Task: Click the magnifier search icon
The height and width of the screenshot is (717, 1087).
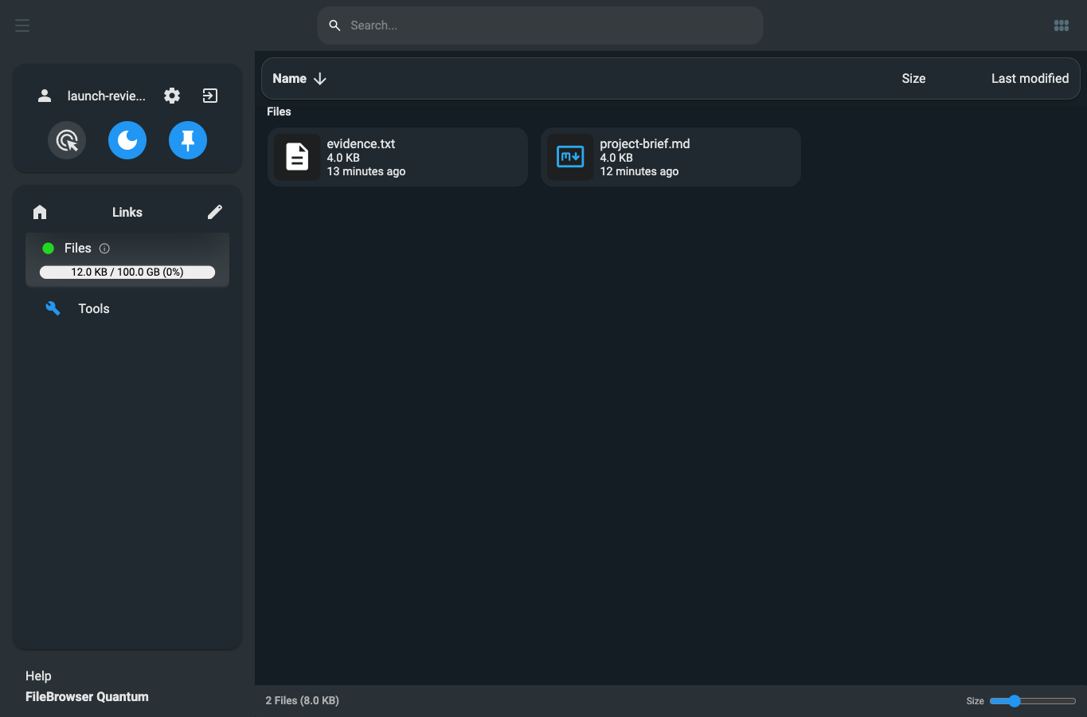Action: coord(335,25)
